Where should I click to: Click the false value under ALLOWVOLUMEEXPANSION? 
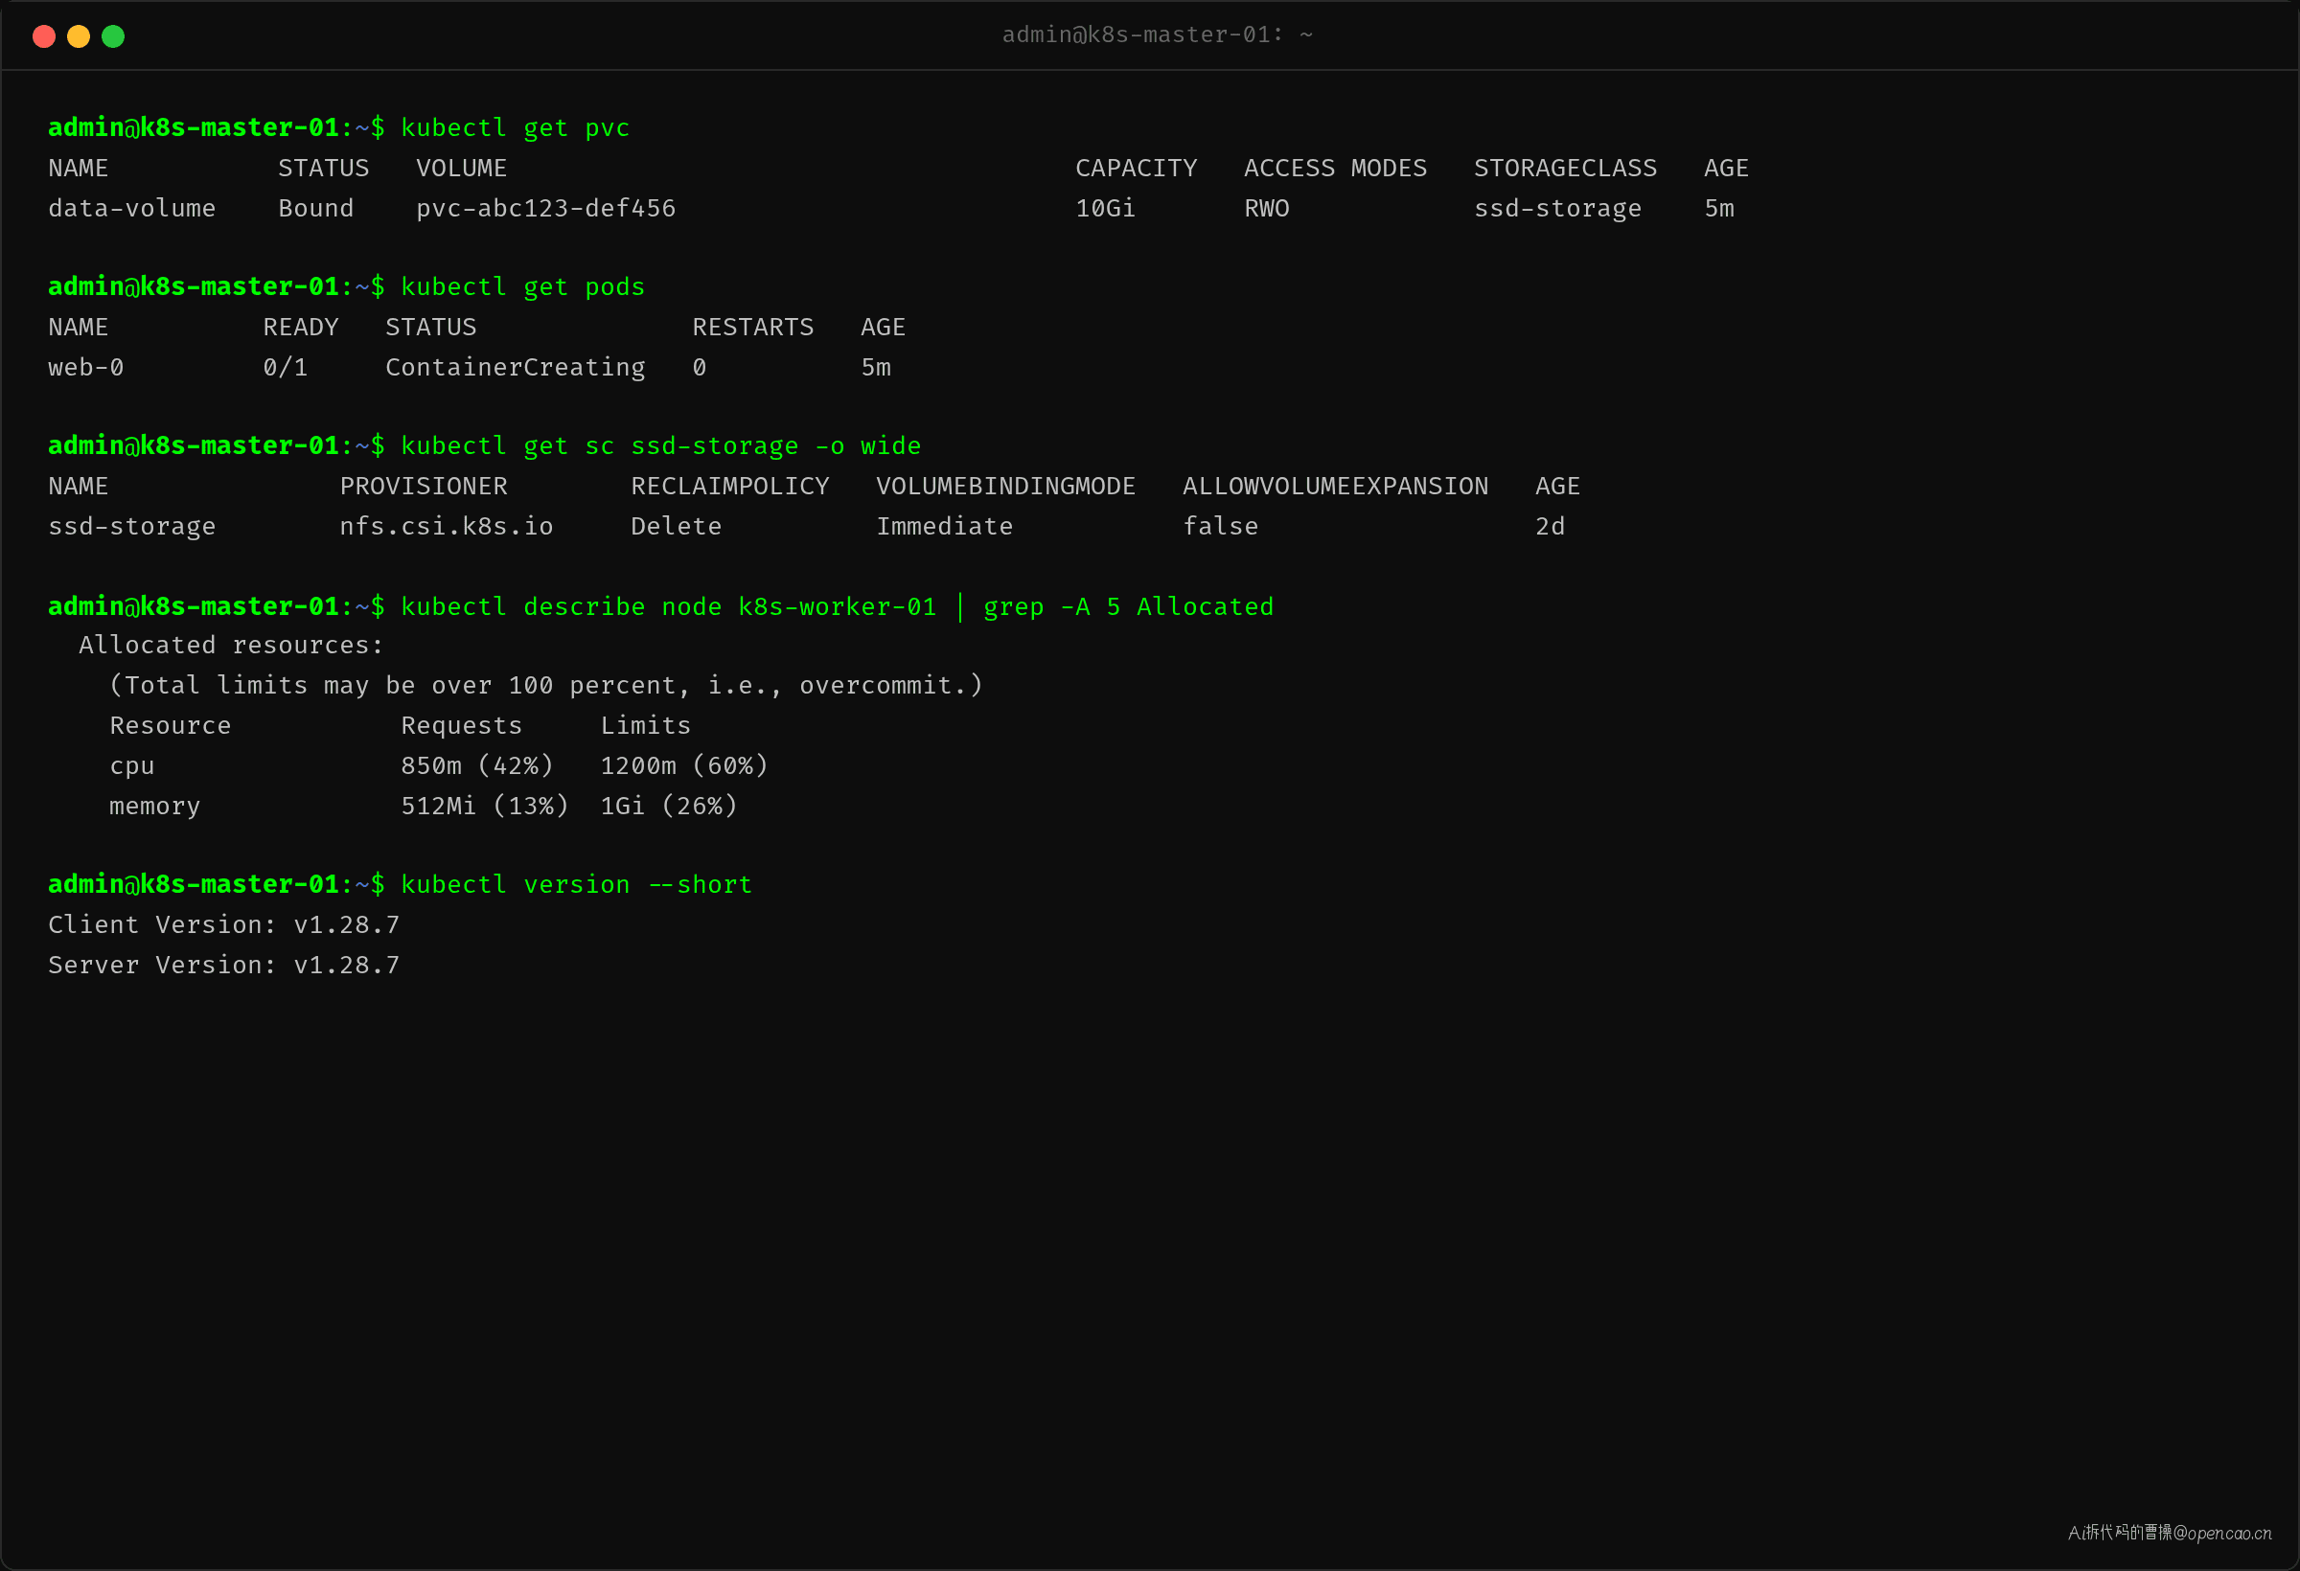pyautogui.click(x=1220, y=527)
